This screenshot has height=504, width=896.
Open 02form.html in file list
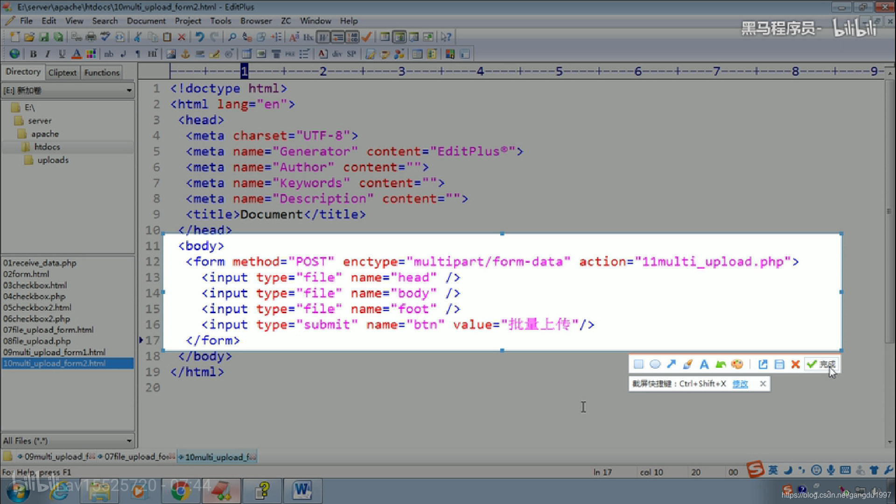click(26, 274)
